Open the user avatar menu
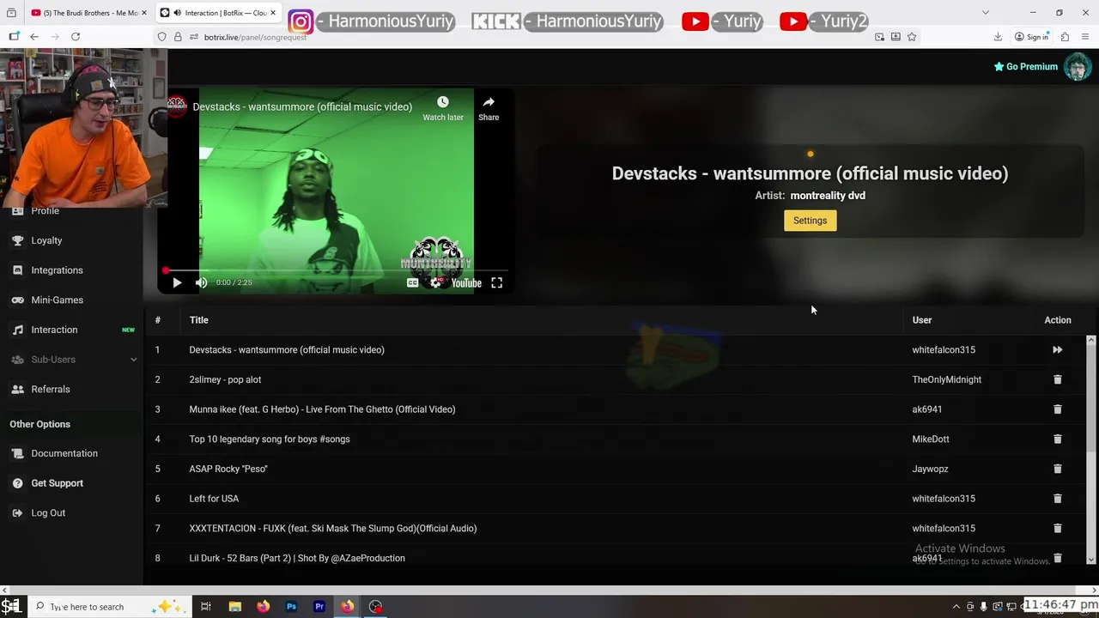1099x618 pixels. (1077, 66)
